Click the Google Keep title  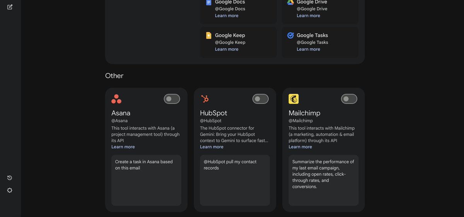(230, 35)
